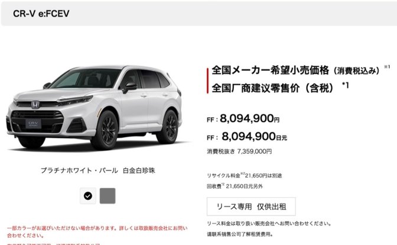Open the *2 footnote after 回收费
Image resolution: width=397 pixels, height=245 pixels.
click(x=223, y=185)
